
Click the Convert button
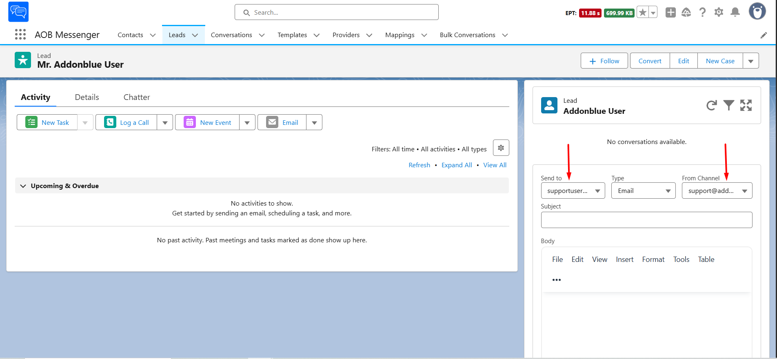[x=650, y=61]
